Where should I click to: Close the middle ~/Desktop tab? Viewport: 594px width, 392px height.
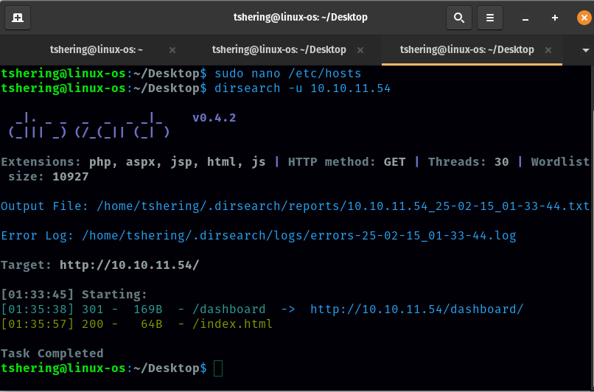(x=360, y=50)
